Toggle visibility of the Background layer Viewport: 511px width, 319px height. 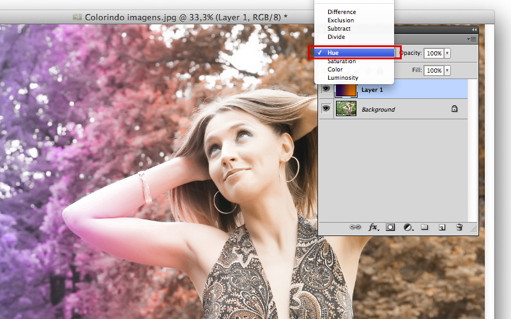coord(326,108)
